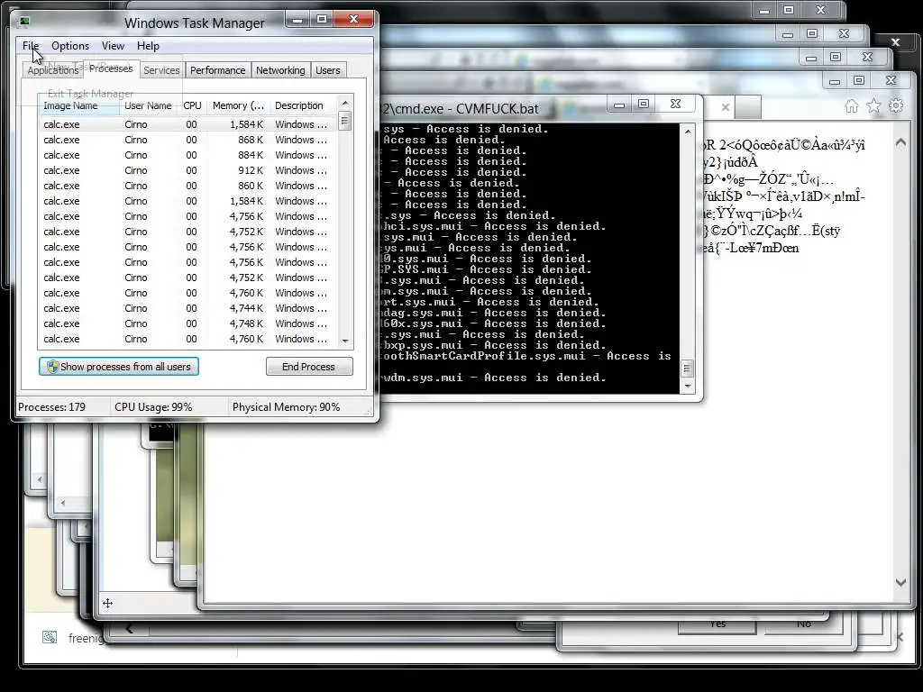This screenshot has height=692, width=923.
Task: Select the calc.exe row using 868 K
Action: (187, 140)
